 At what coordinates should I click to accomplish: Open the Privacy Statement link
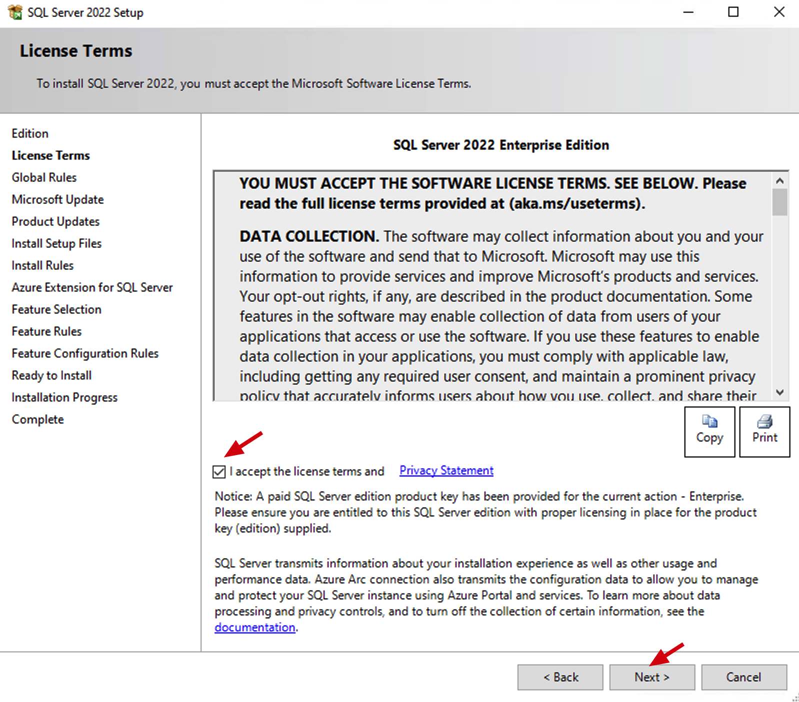446,470
